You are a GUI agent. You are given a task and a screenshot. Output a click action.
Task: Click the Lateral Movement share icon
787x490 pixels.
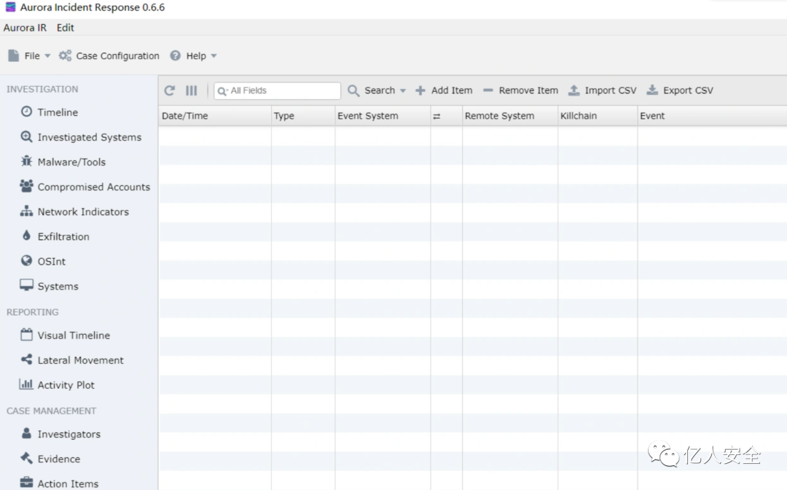click(27, 359)
